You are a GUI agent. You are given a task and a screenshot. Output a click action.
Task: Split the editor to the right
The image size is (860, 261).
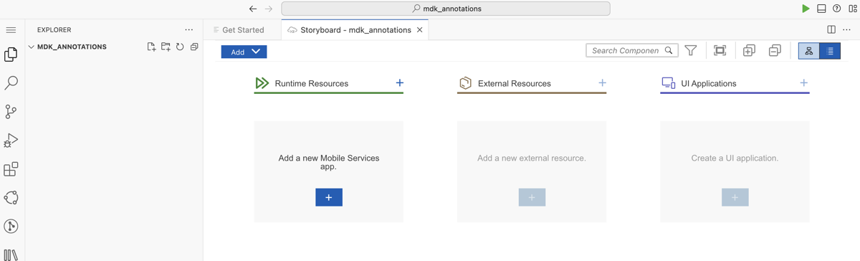831,30
